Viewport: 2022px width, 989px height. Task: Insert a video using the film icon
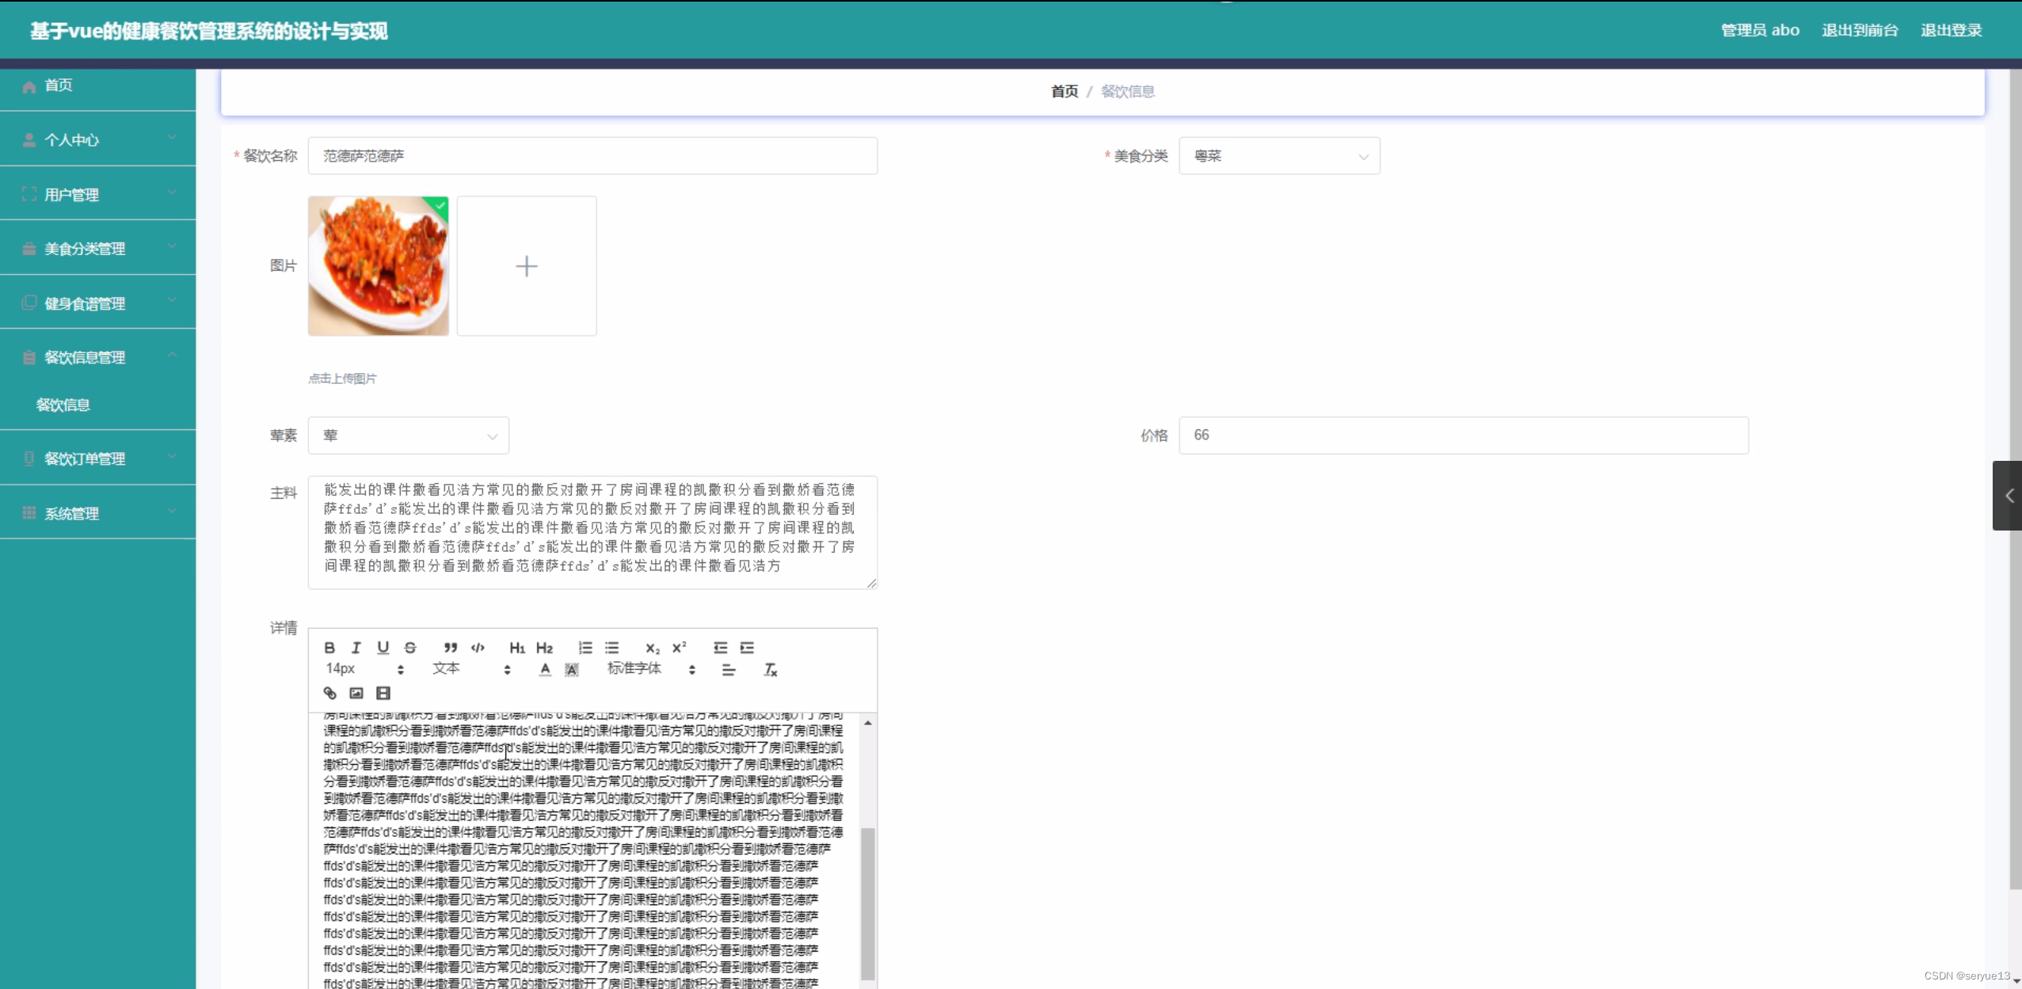[x=383, y=693]
